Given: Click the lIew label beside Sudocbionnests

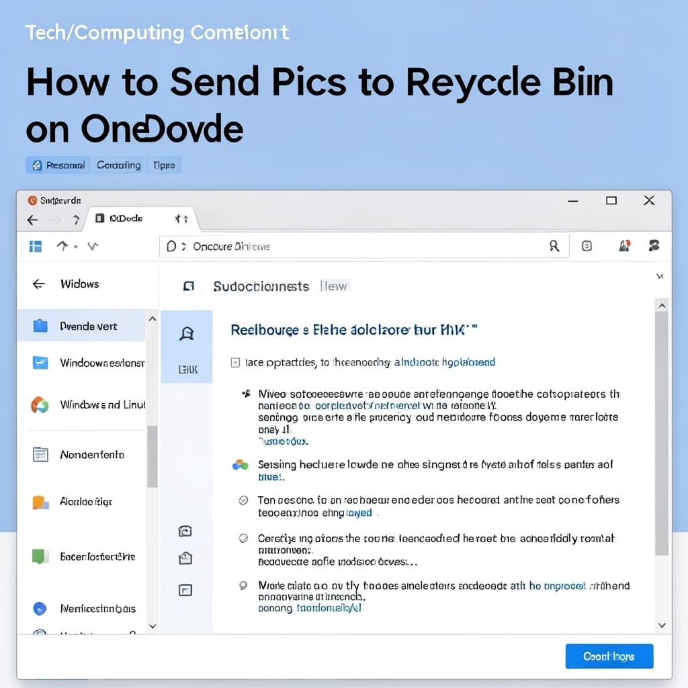Looking at the screenshot, I should pyautogui.click(x=335, y=286).
